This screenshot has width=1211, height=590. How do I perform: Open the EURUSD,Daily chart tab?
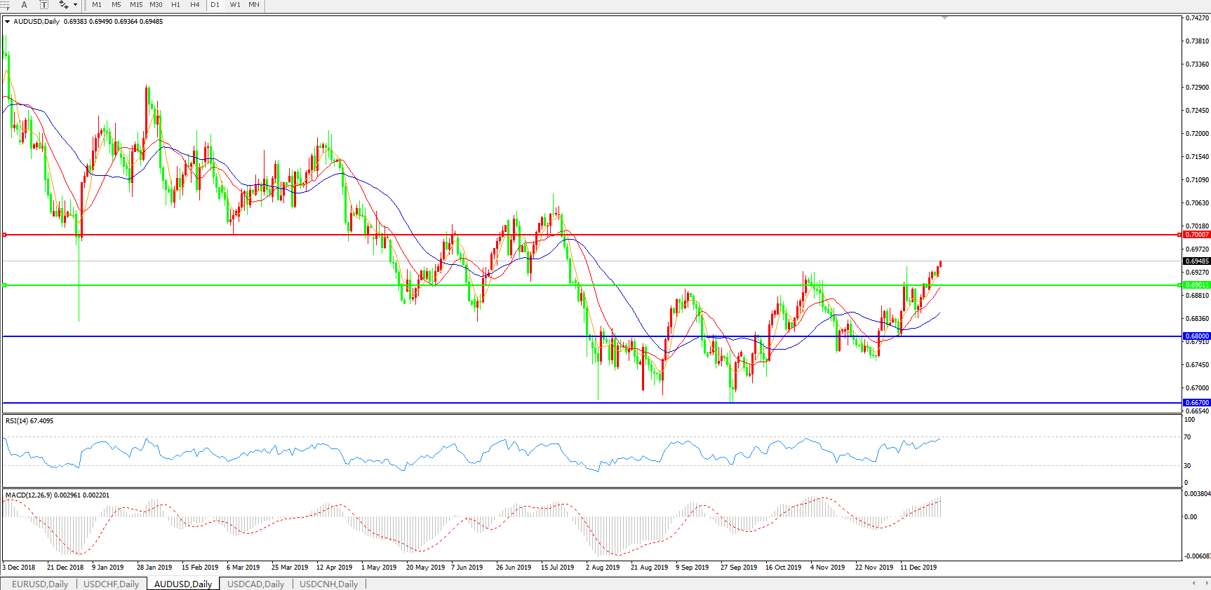click(40, 584)
